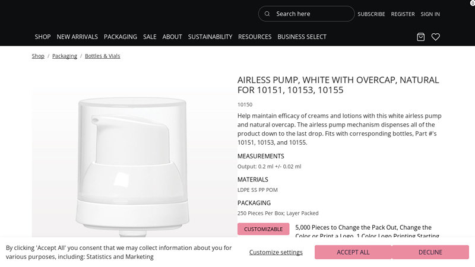The height and width of the screenshot is (267, 475).
Task: Open the PACKAGING menu
Action: point(121,37)
